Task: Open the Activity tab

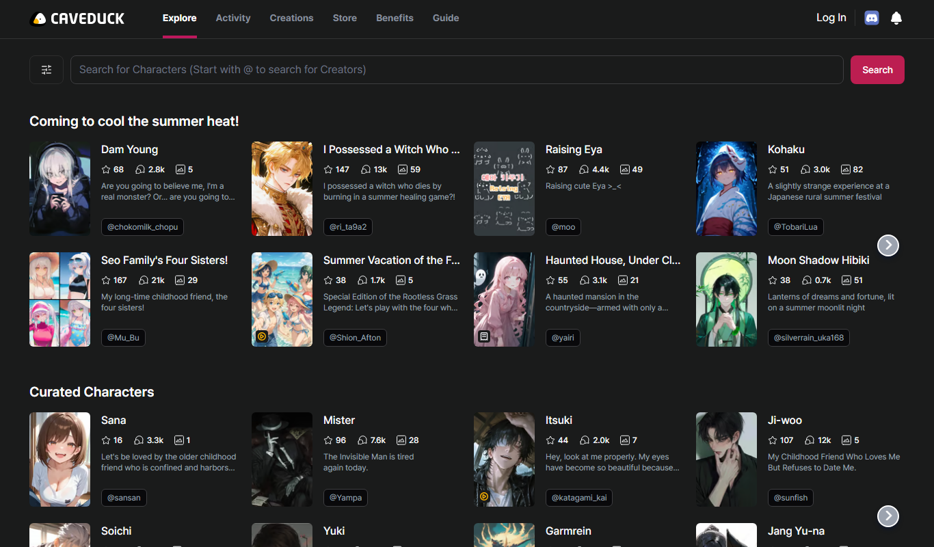Action: coord(233,18)
